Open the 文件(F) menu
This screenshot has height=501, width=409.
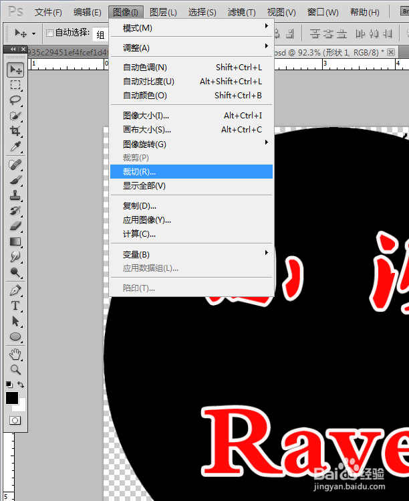coord(48,12)
